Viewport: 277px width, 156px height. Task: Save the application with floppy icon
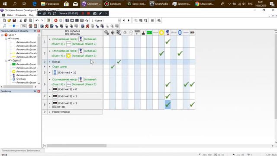coord(14,20)
